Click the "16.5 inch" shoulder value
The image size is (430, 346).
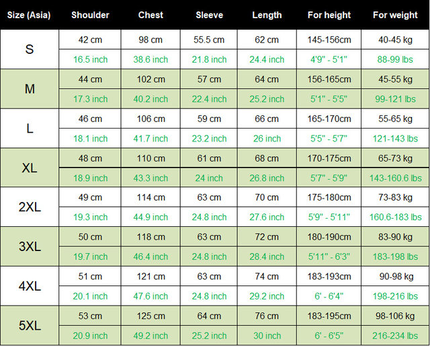pos(90,59)
